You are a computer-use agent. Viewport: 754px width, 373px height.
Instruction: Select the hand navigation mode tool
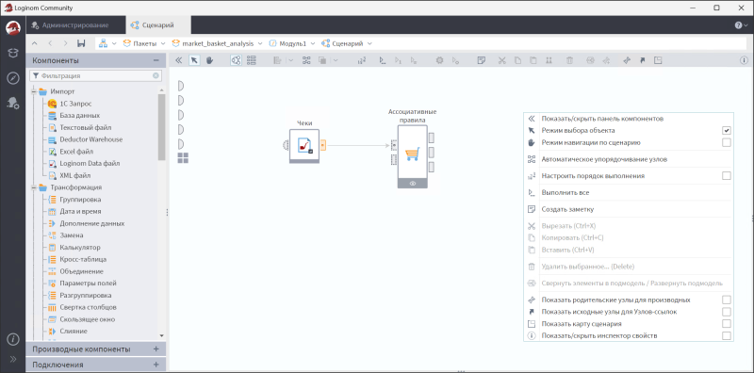tap(209, 60)
